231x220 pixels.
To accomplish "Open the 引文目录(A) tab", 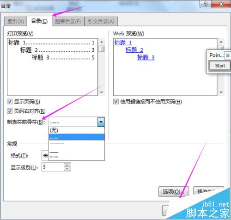I will tap(101, 21).
